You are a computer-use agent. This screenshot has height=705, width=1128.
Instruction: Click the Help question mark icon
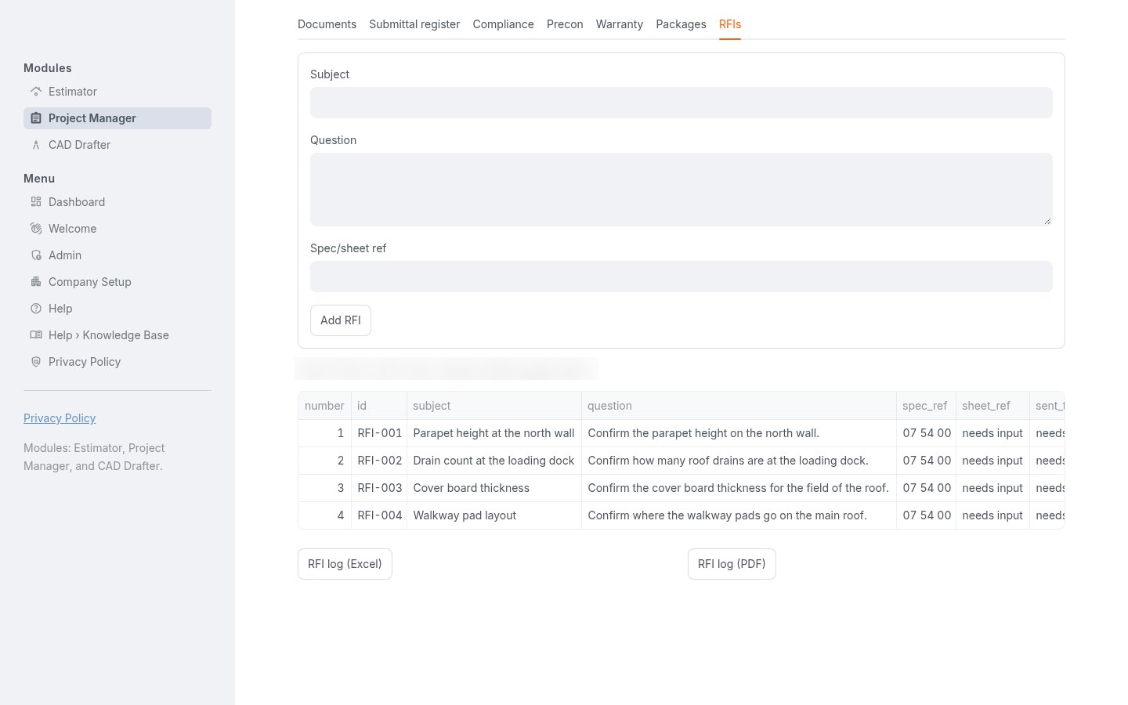(36, 309)
